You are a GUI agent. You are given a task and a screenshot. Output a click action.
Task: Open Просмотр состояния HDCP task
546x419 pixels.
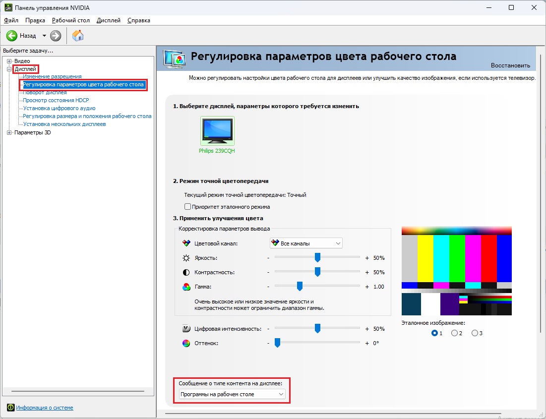coord(56,100)
